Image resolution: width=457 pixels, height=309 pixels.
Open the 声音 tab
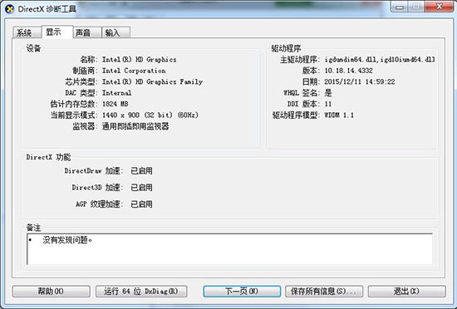87,32
